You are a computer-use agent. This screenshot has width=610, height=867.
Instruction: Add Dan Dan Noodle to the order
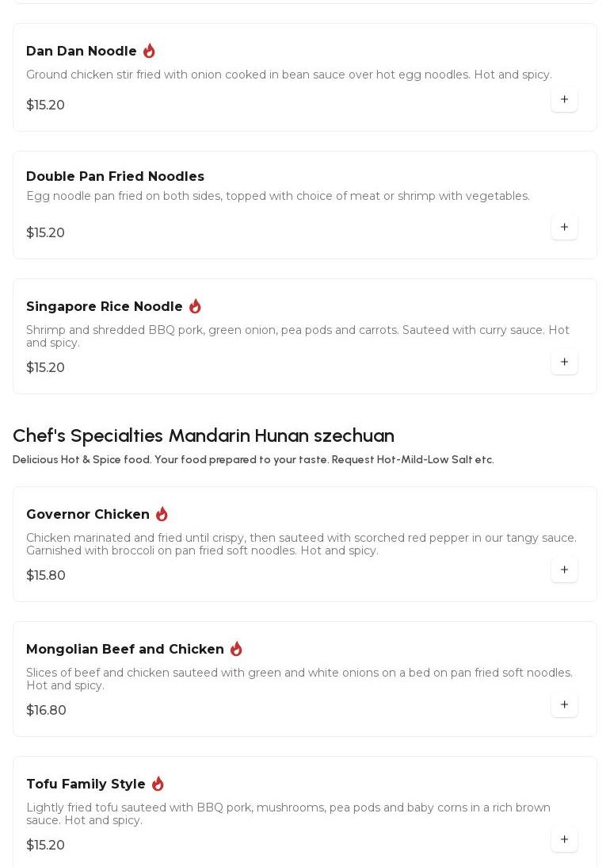point(564,99)
